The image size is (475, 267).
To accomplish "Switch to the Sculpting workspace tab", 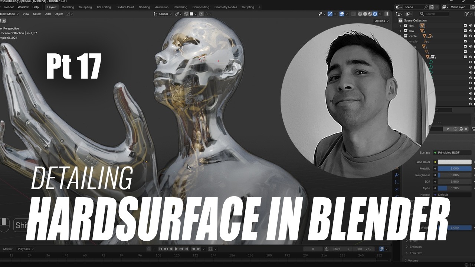I will [x=85, y=7].
